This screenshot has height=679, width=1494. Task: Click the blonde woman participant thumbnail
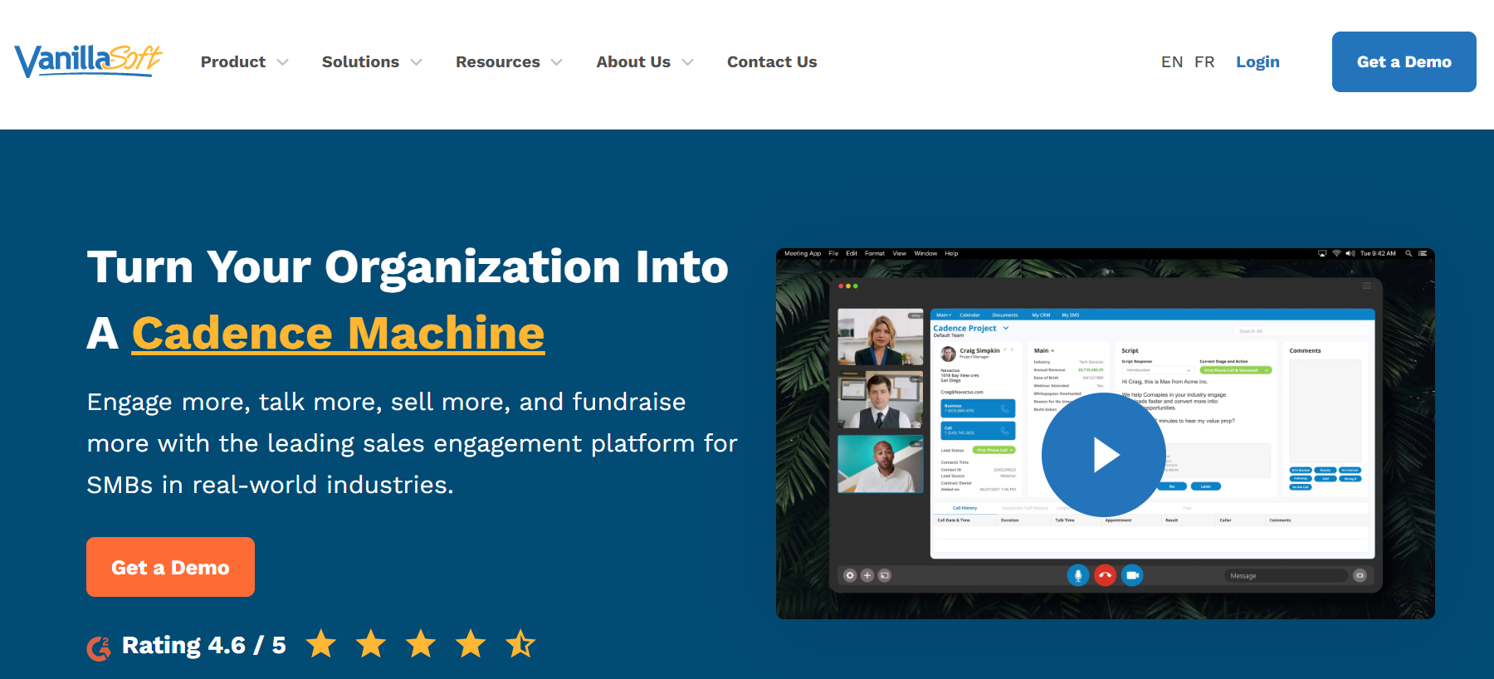click(881, 337)
